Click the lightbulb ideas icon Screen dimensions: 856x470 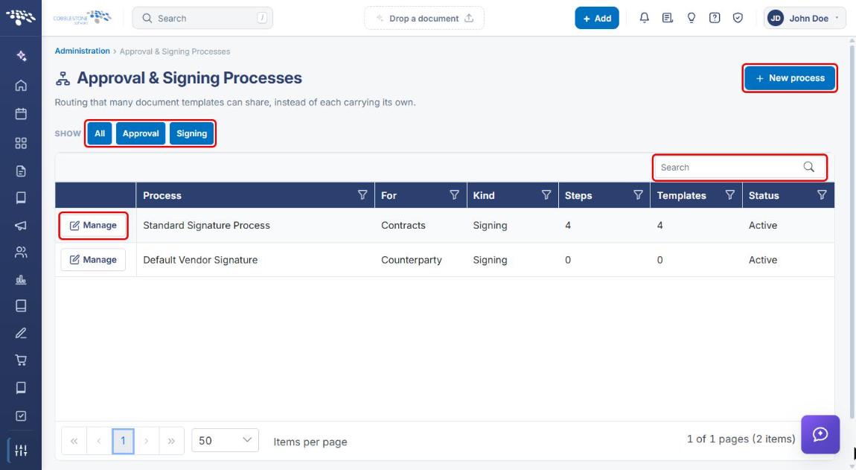[691, 18]
